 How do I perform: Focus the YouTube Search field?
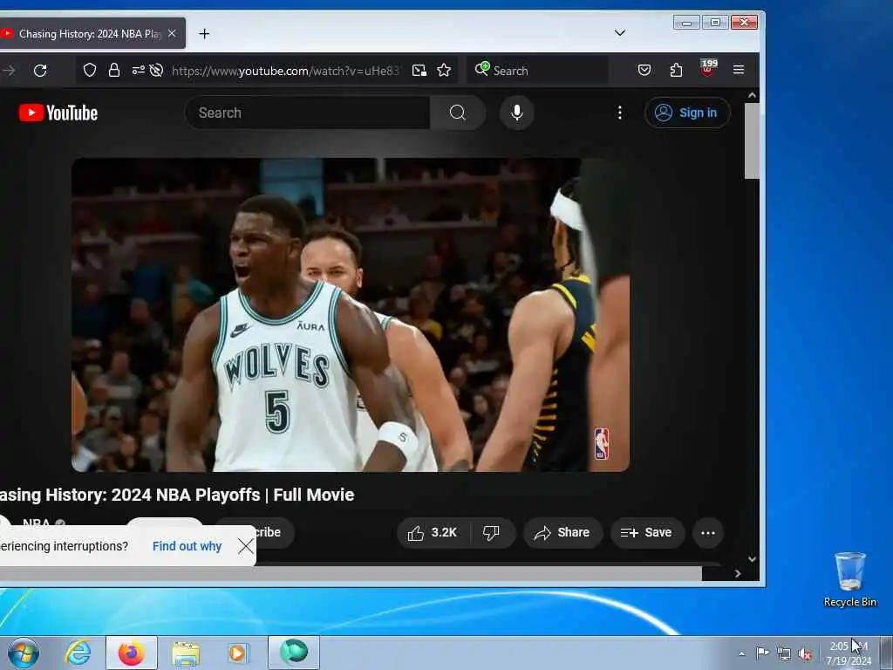click(x=308, y=113)
